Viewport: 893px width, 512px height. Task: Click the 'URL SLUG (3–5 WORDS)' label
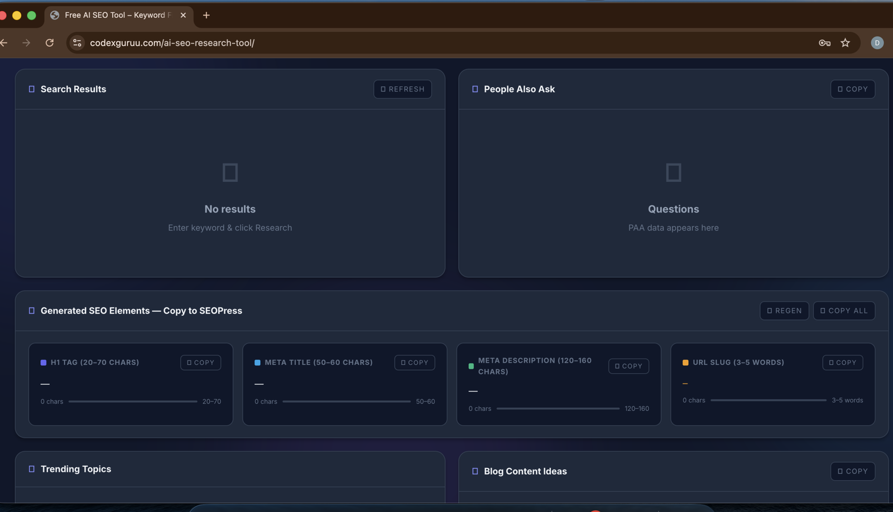click(x=738, y=363)
